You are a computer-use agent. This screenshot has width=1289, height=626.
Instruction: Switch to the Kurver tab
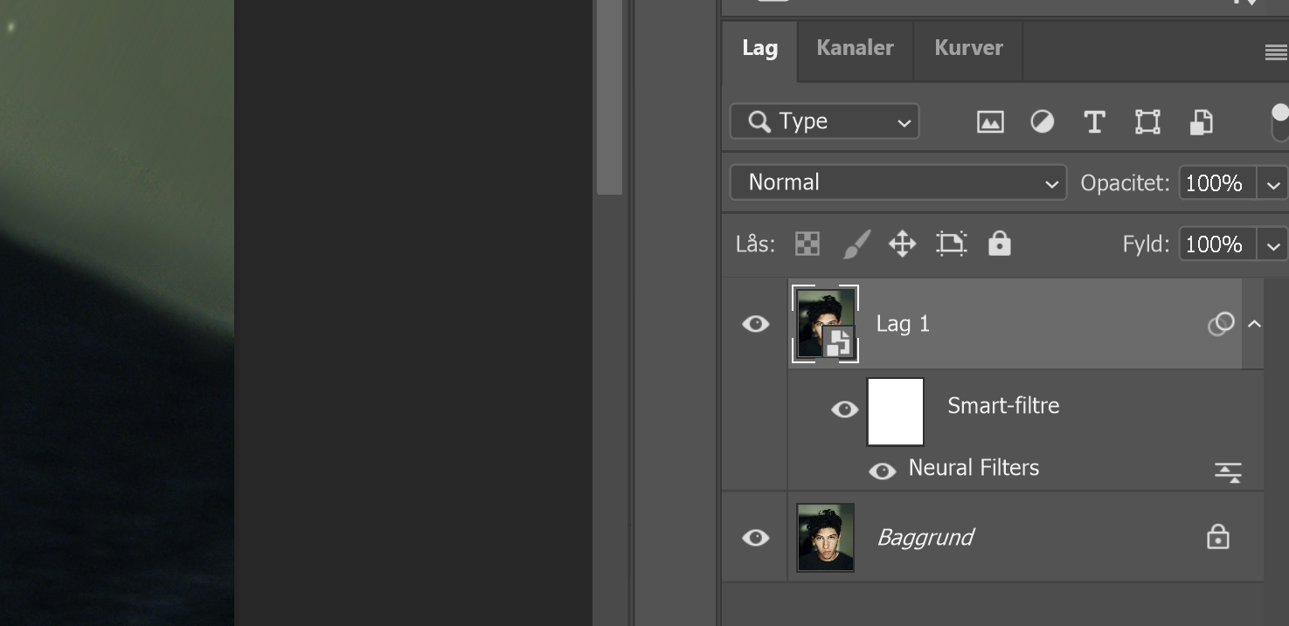pyautogui.click(x=967, y=48)
